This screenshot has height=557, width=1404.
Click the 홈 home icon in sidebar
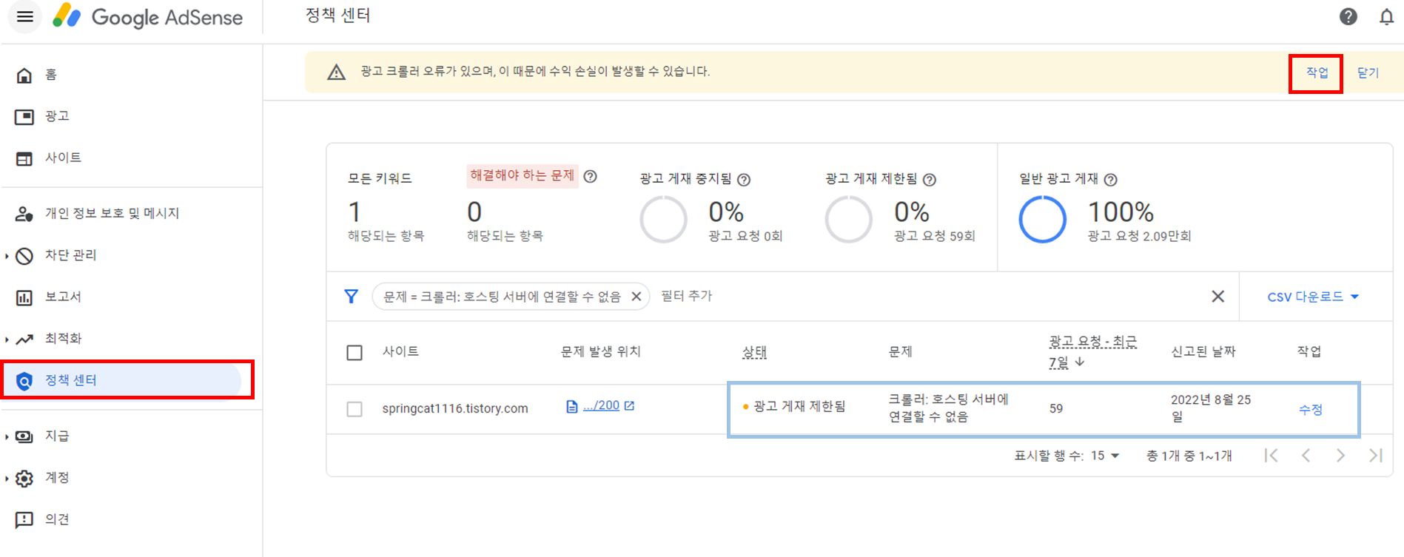click(24, 75)
